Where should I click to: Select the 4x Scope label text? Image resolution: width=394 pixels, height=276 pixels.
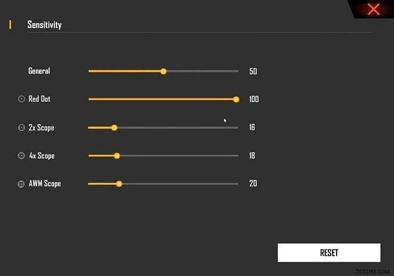[x=42, y=156]
